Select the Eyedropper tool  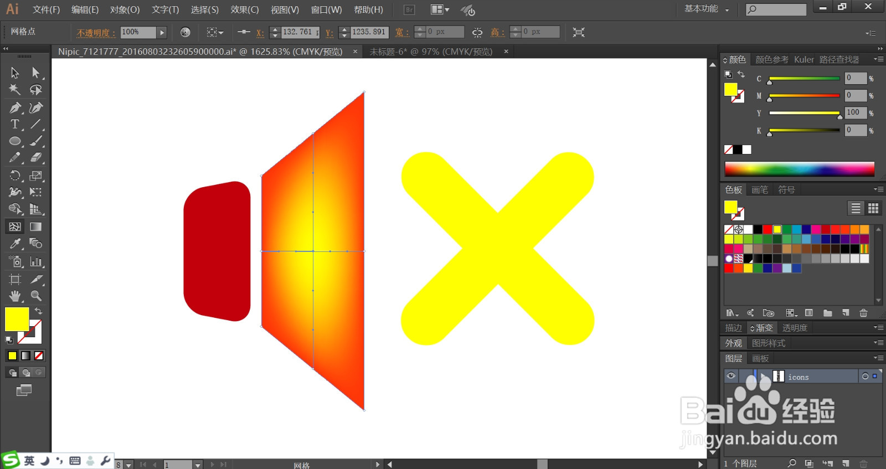point(15,243)
